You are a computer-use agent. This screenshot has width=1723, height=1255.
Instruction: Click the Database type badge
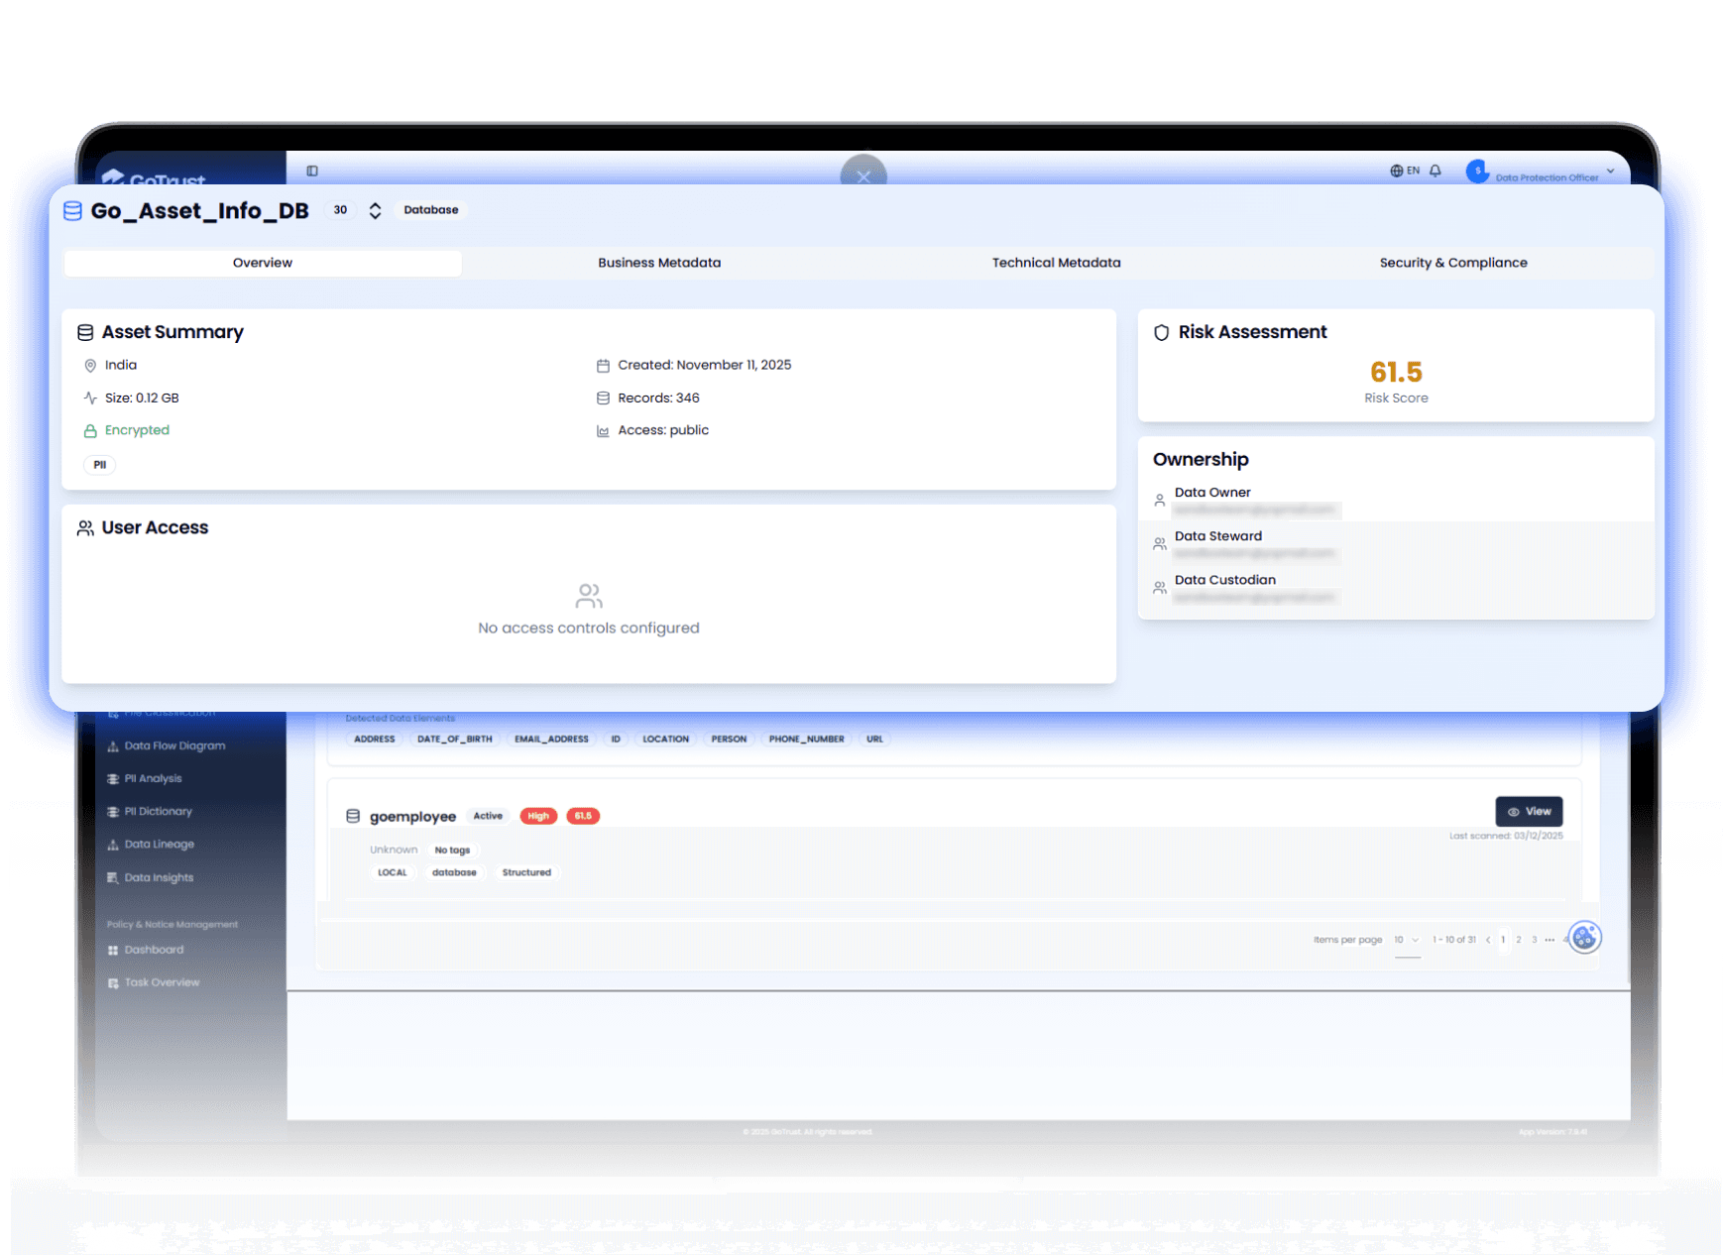click(431, 210)
